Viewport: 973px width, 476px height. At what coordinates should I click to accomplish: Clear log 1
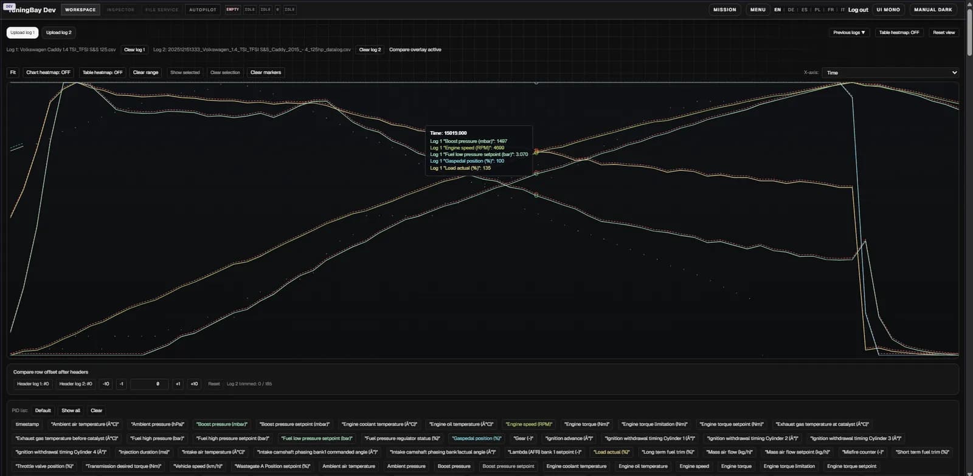(x=134, y=50)
